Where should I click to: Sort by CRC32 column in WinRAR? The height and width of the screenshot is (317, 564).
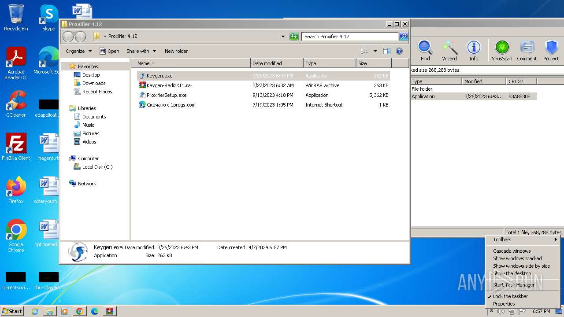[x=521, y=81]
